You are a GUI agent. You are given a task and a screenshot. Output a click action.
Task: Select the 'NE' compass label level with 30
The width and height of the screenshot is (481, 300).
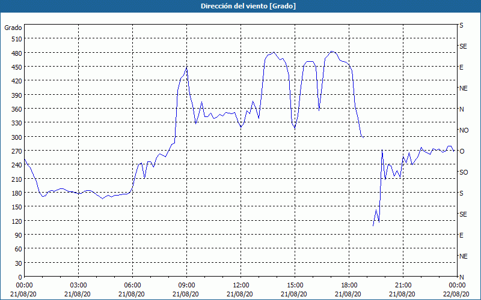464,256
